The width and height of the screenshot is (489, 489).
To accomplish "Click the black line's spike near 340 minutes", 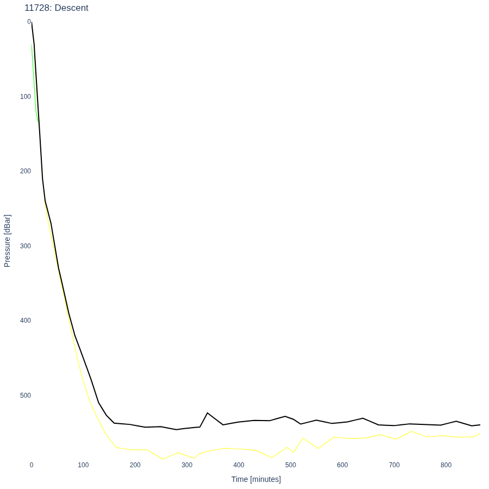I will (208, 413).
